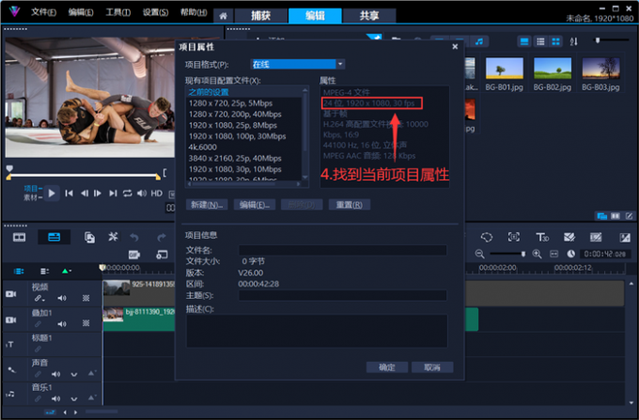Switch to the 捕获 tab
The height and width of the screenshot is (420, 639).
(x=261, y=15)
